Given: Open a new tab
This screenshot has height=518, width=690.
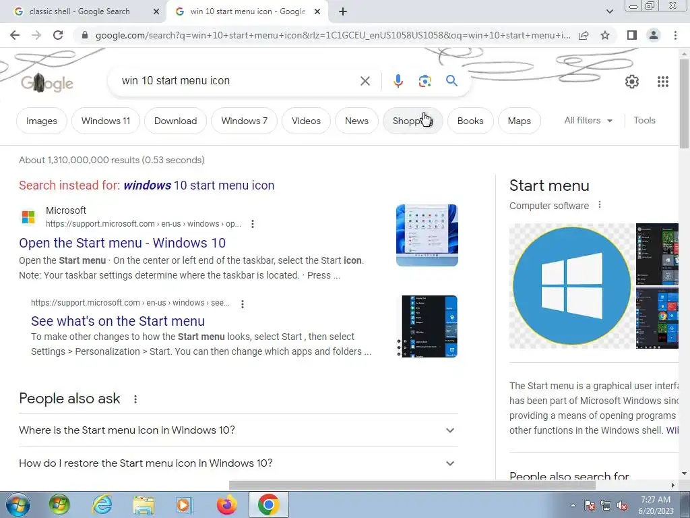Looking at the screenshot, I should point(343,12).
